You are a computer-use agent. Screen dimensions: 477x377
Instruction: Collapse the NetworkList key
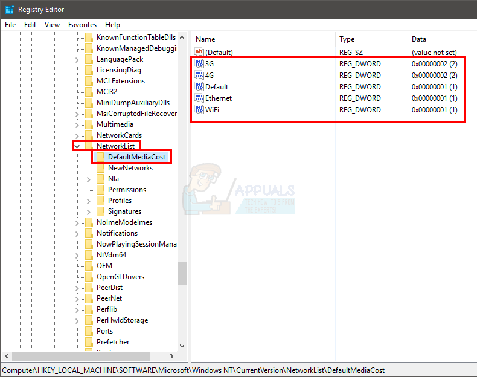tap(77, 146)
